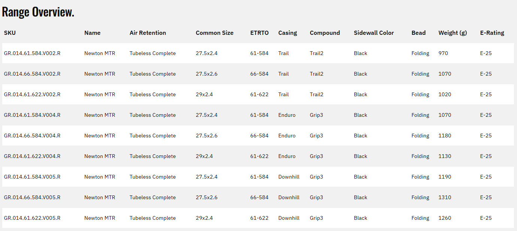Image resolution: width=517 pixels, height=231 pixels.
Task: Click the E-Rating column header
Action: click(x=492, y=33)
